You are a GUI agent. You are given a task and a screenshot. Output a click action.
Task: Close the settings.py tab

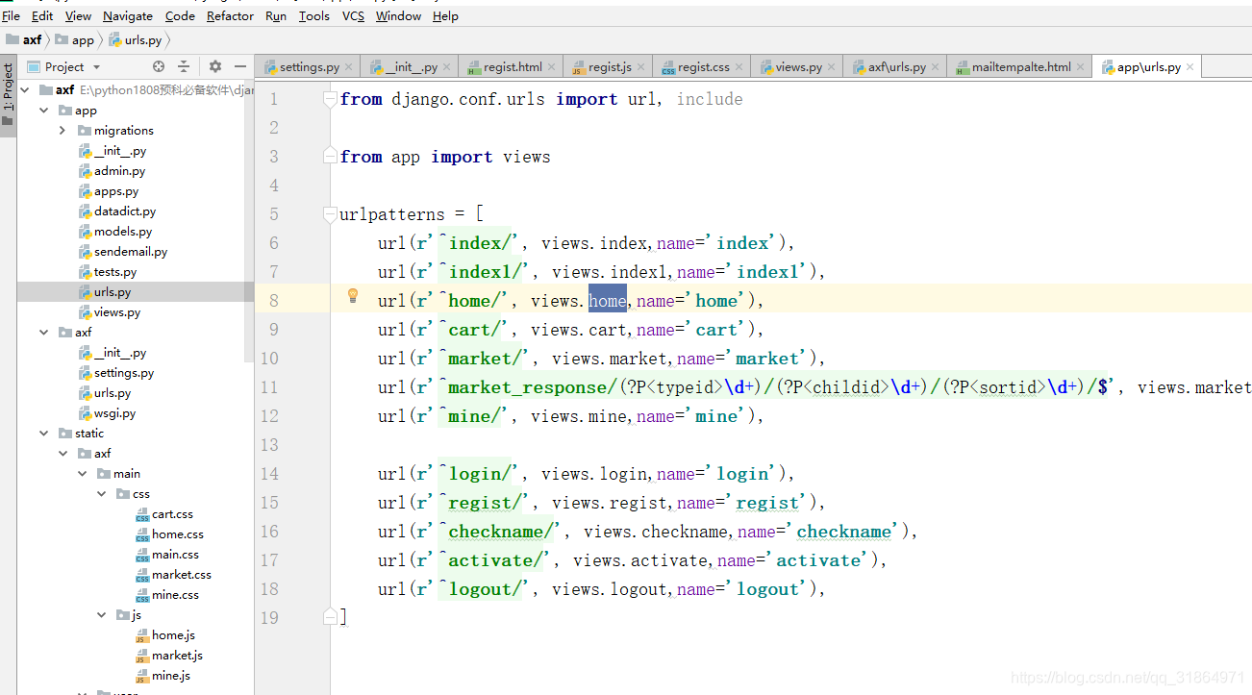point(349,67)
